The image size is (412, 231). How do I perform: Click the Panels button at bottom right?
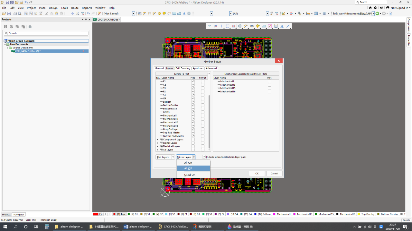(x=406, y=220)
